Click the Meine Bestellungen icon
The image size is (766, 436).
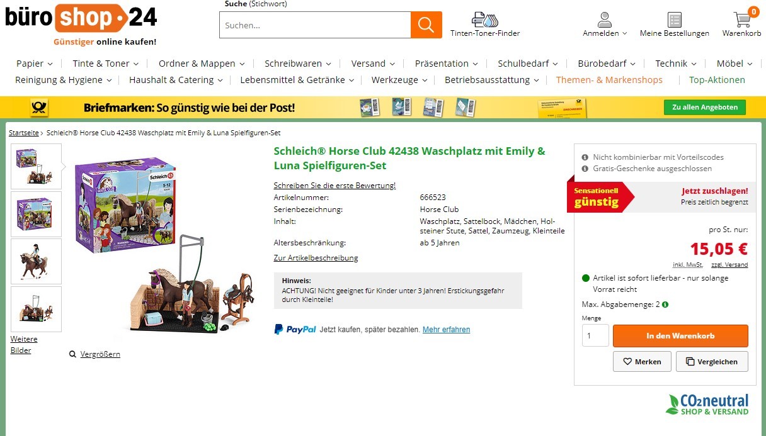[x=675, y=20]
